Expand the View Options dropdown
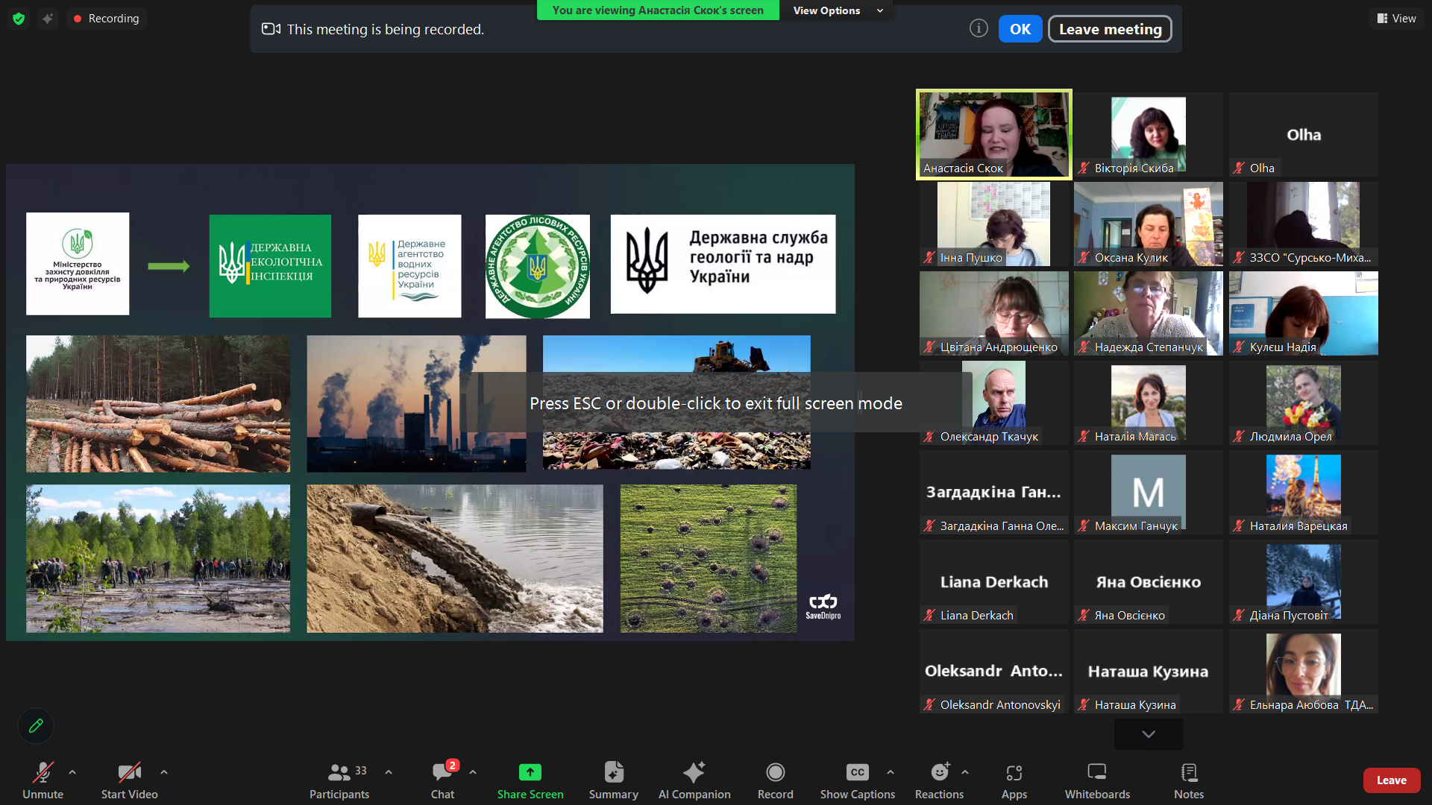This screenshot has width=1432, height=805. (x=837, y=10)
